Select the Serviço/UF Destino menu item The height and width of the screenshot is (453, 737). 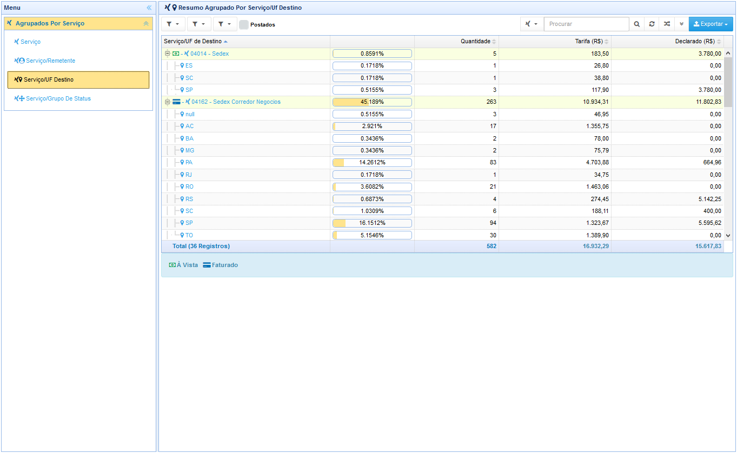[78, 79]
